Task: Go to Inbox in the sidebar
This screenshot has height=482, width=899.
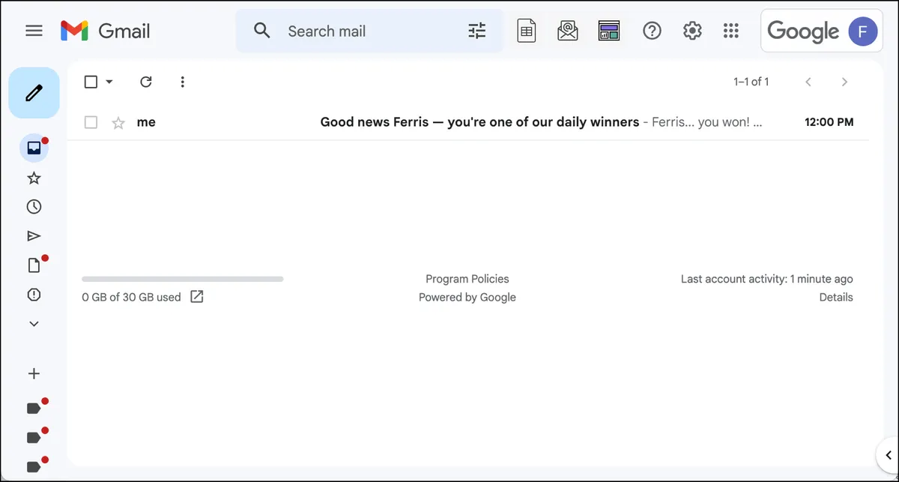Action: (34, 148)
